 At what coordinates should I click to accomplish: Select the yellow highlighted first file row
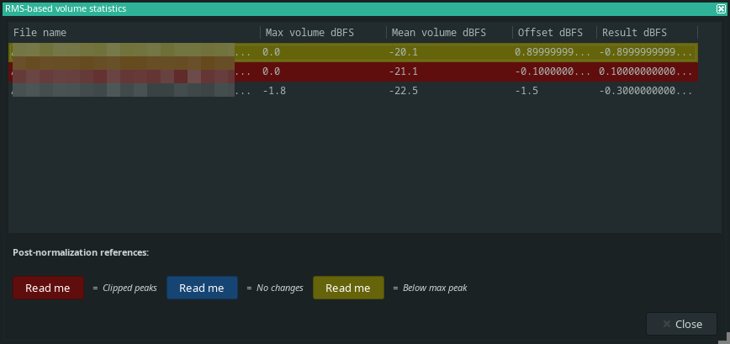(353, 52)
